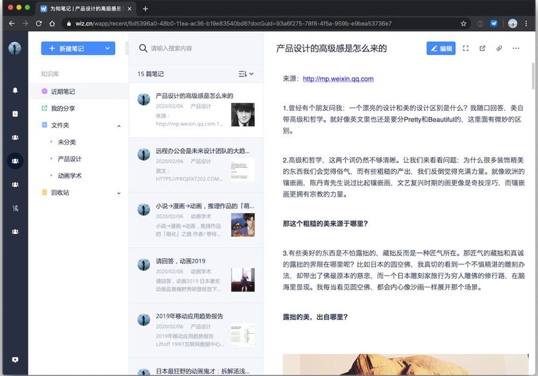
Task: Open the 读 reading icon in sidebar
Action: click(x=15, y=208)
